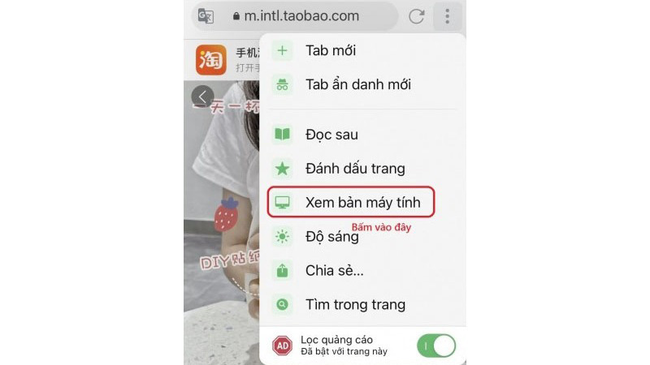The image size is (650, 365).
Task: Choose Đánh dấu trang from menu
Action: pyautogui.click(x=362, y=169)
